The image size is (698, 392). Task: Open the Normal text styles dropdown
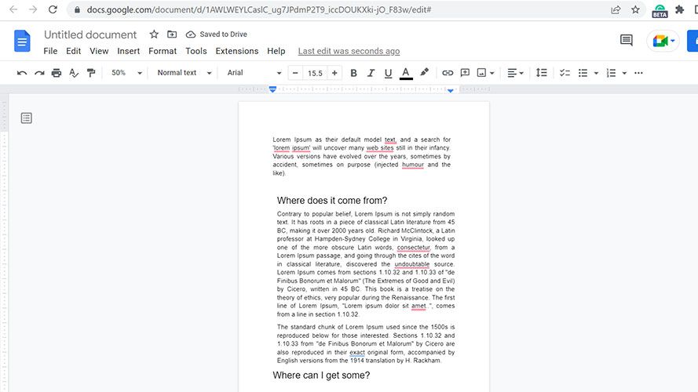185,73
